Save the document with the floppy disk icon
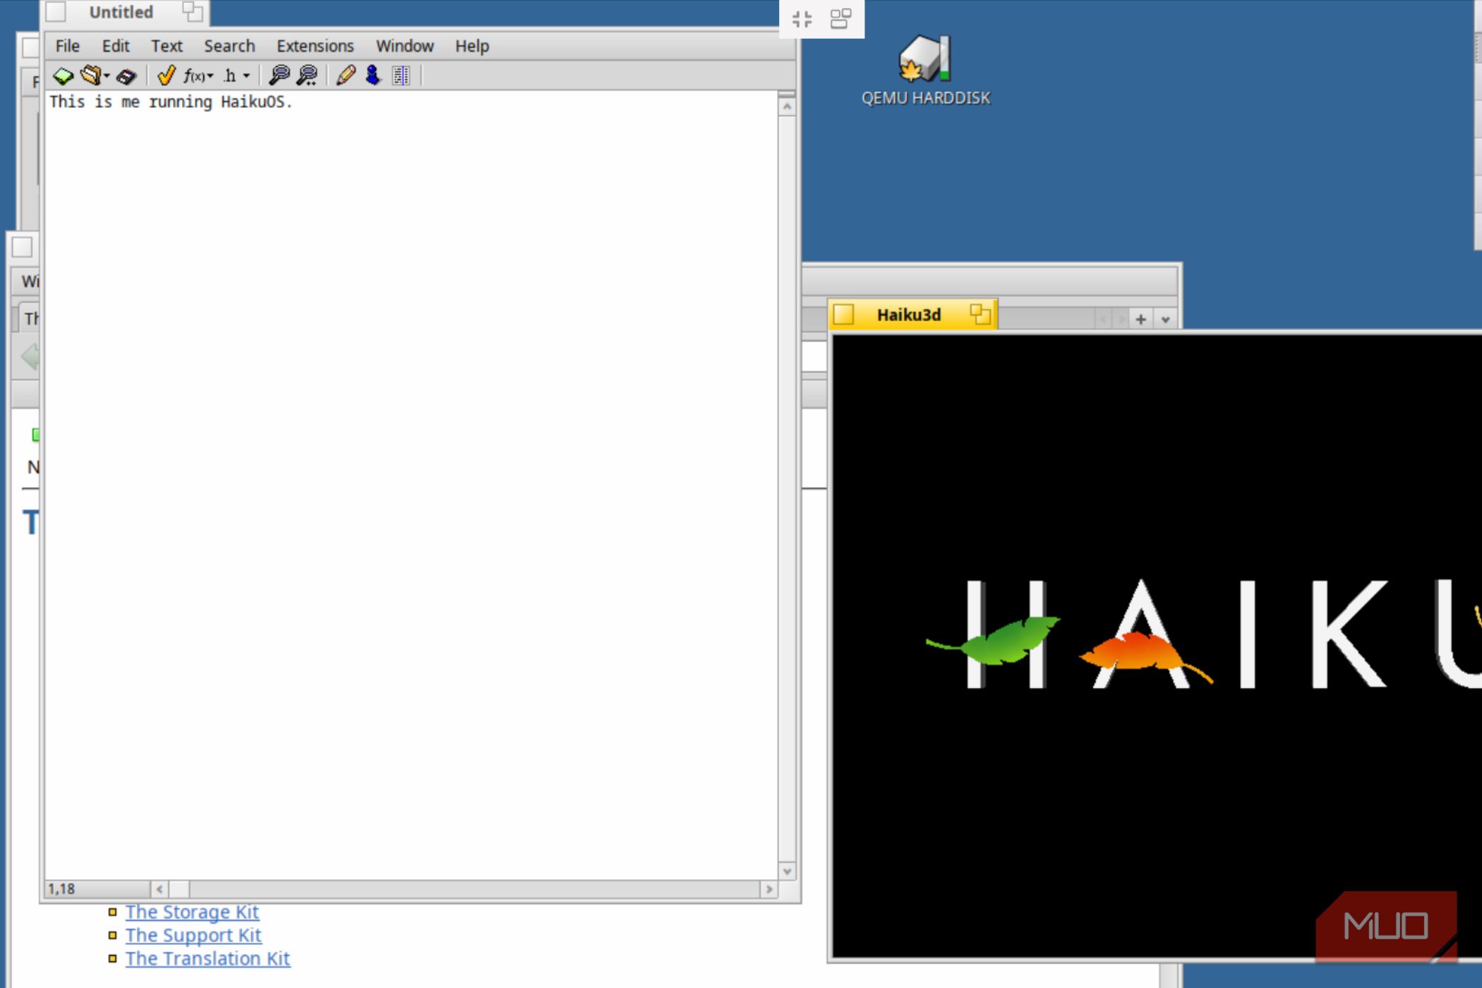This screenshot has height=988, width=1482. click(x=126, y=76)
